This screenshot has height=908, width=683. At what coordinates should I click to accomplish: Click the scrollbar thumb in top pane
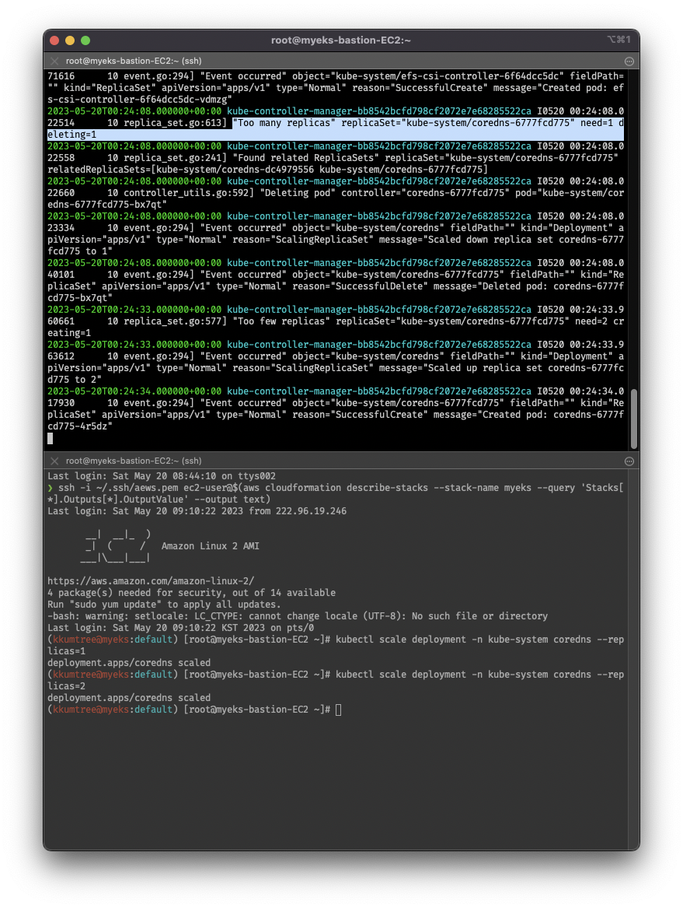(x=634, y=419)
